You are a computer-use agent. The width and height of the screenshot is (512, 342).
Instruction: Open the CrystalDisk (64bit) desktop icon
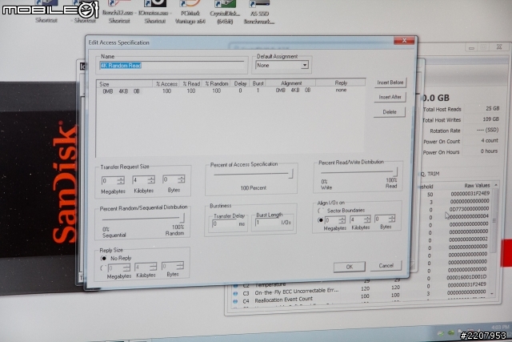pos(225,13)
